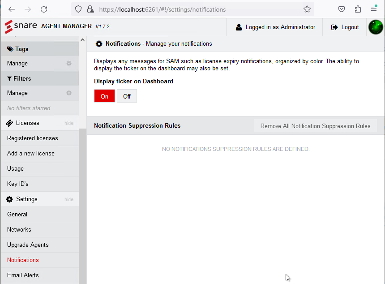
Task: Open Key ID's page
Action: [40, 184]
